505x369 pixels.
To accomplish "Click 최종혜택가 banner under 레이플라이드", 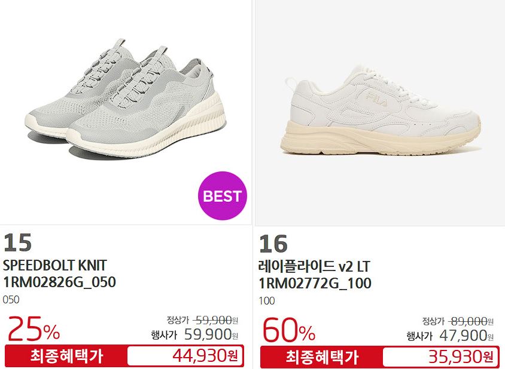I will click(x=322, y=357).
